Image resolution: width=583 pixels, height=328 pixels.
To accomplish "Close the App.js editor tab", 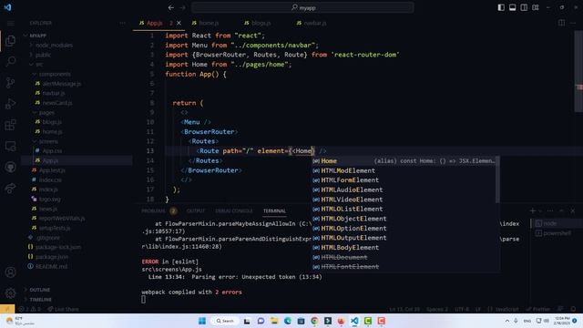I will coord(179,23).
